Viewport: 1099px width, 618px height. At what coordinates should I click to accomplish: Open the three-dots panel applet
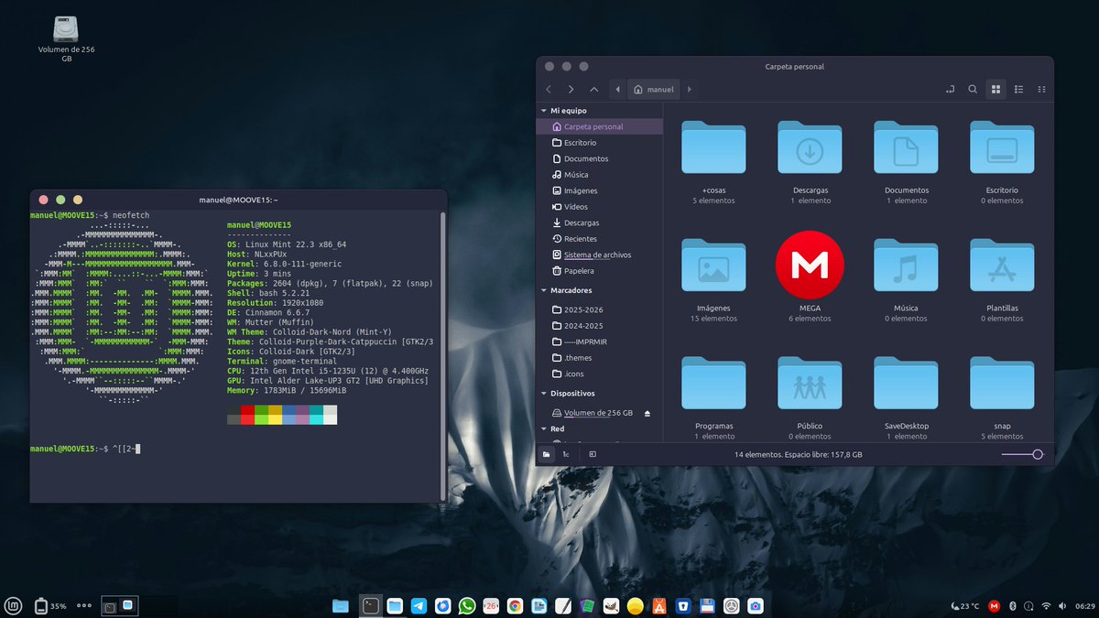pos(84,605)
